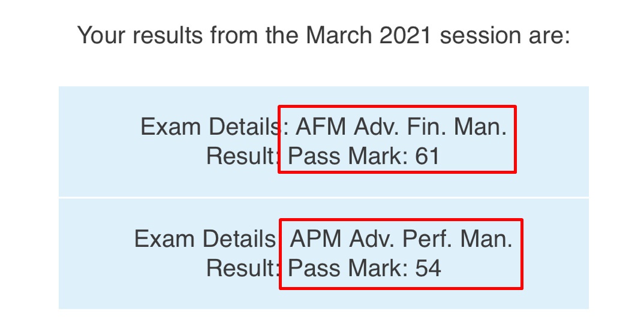The image size is (644, 320).
Task: Select the "APM Adv. Perf. Man." exam name
Action: tap(401, 239)
